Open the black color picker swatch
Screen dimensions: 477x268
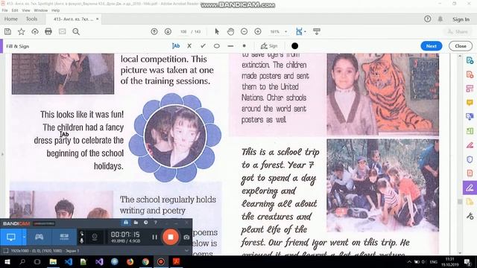coord(295,46)
